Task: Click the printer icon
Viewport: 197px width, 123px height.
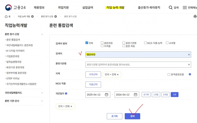Action: click(195, 16)
